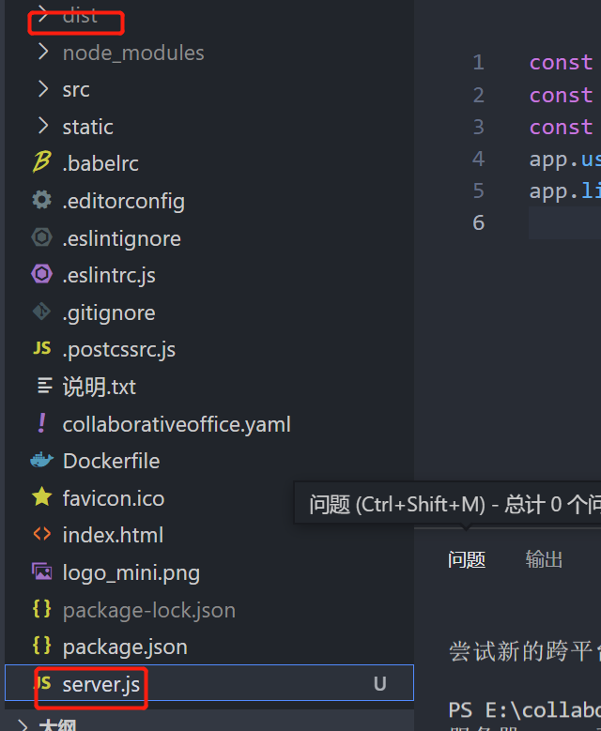601x731 pixels.
Task: Click the YAML icon for collaborativeoffice.yaml
Action: pos(41,423)
